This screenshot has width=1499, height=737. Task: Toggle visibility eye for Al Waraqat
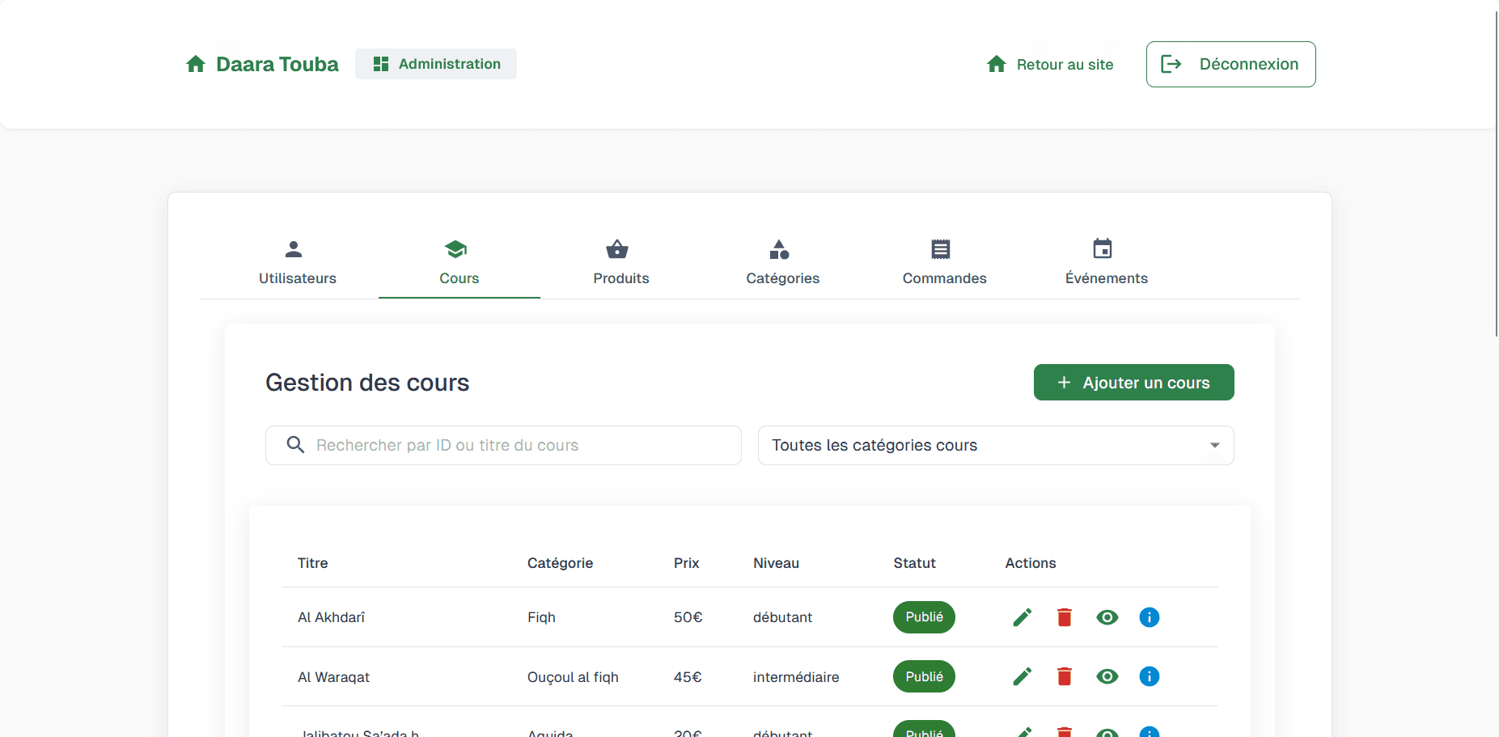pyautogui.click(x=1107, y=676)
